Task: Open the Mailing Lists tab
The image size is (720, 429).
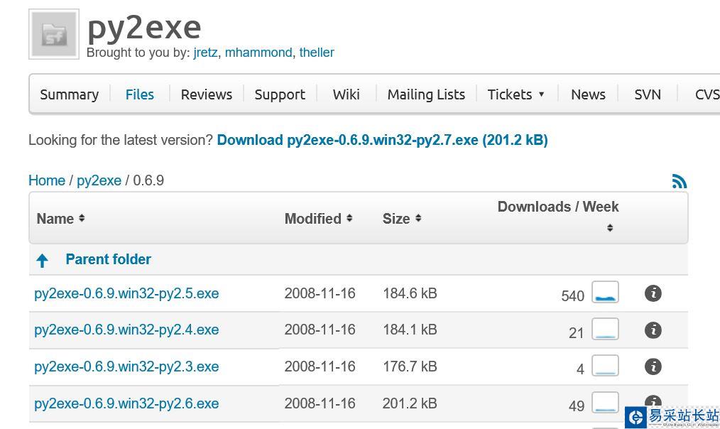Action: (426, 94)
